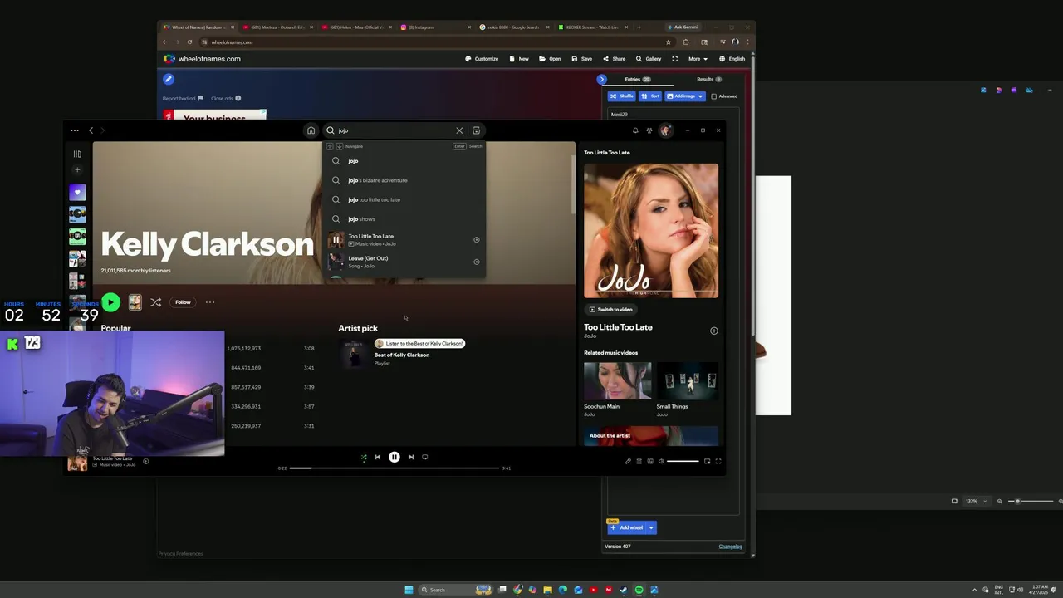Shuffle entries on wheelofnames
Screen dimensions: 1063x598
[x=621, y=96]
